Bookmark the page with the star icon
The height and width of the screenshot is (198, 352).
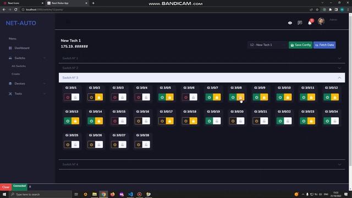317,10
